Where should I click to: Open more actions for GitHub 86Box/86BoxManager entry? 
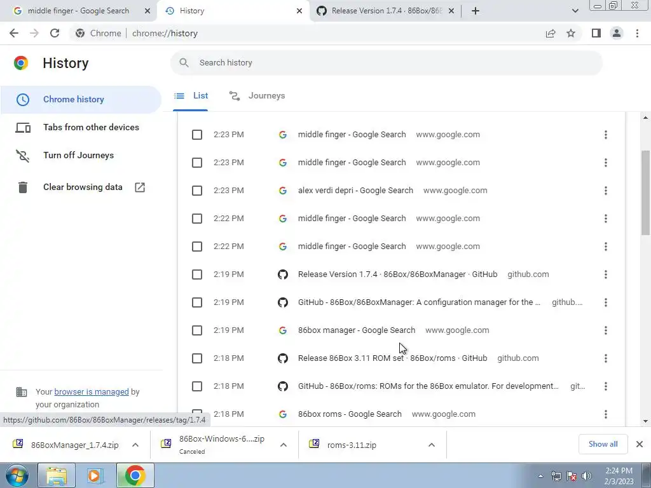(606, 302)
